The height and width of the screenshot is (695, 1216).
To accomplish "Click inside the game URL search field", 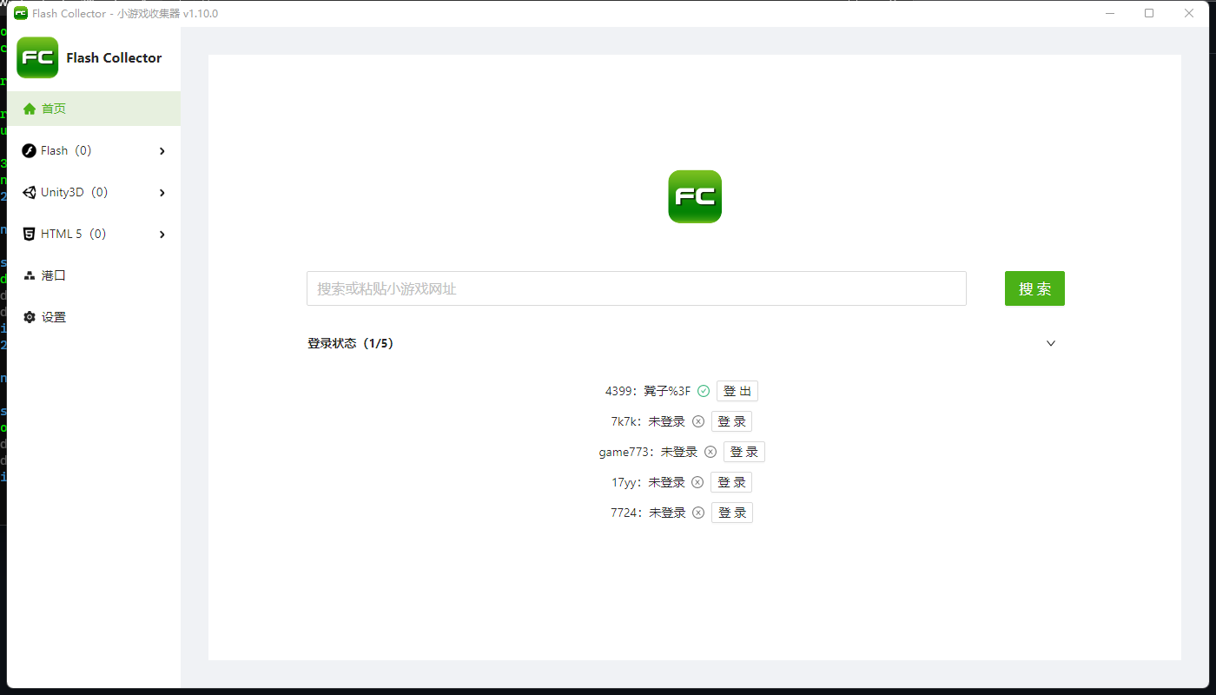I will point(636,288).
